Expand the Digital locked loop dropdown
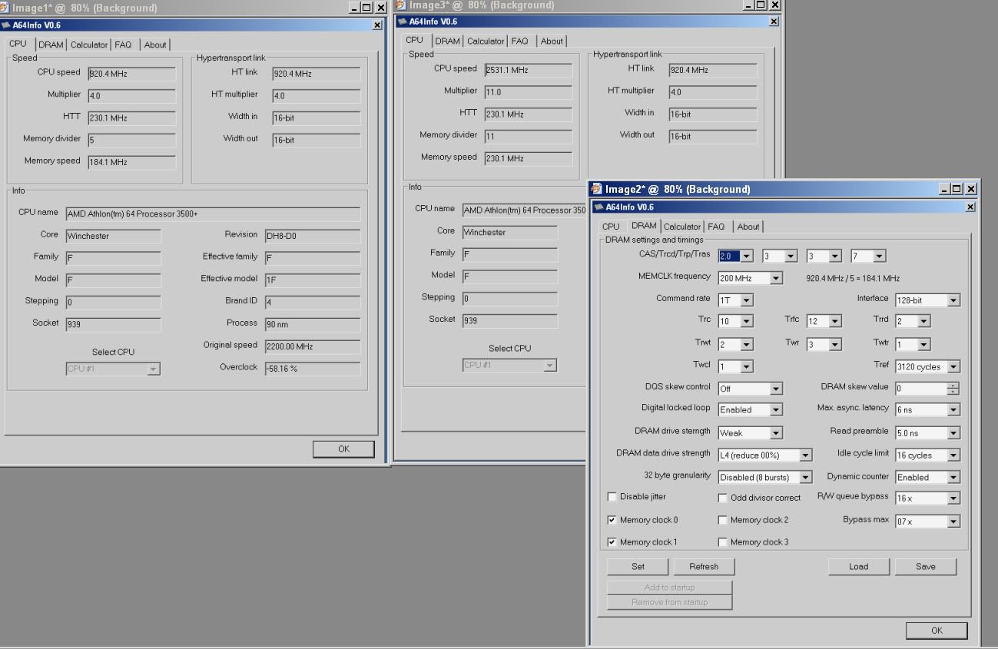998x649 pixels. [776, 410]
